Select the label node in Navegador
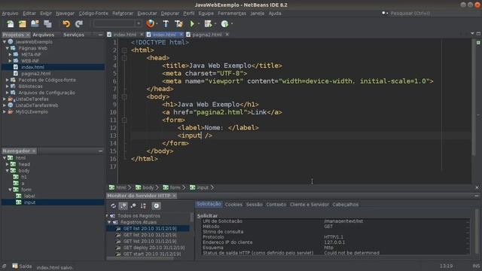This screenshot has width=482, height=271. [29, 196]
